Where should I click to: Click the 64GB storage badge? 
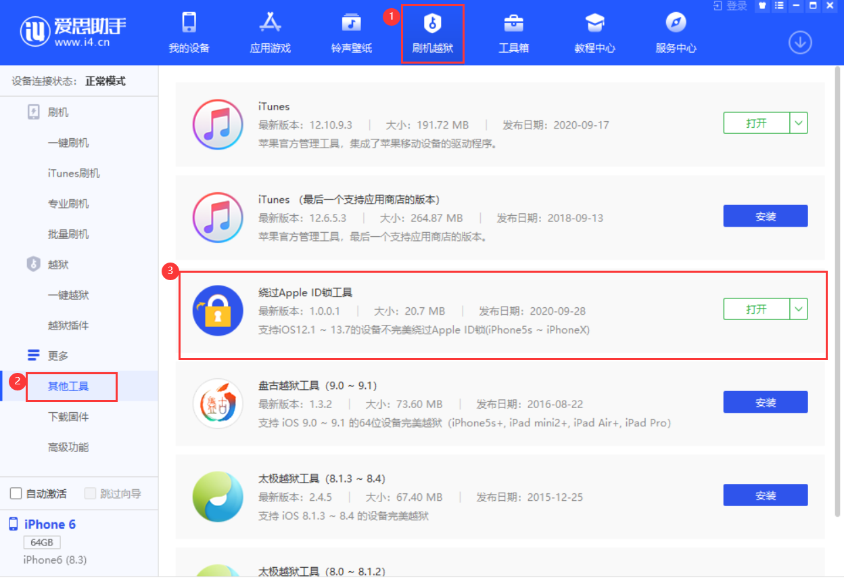[x=42, y=543]
